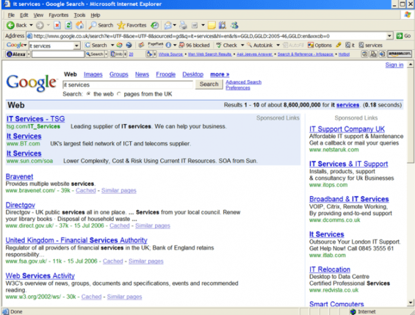Screen dimensions: 415x315
Task: Open the History icon
Action: [154, 25]
